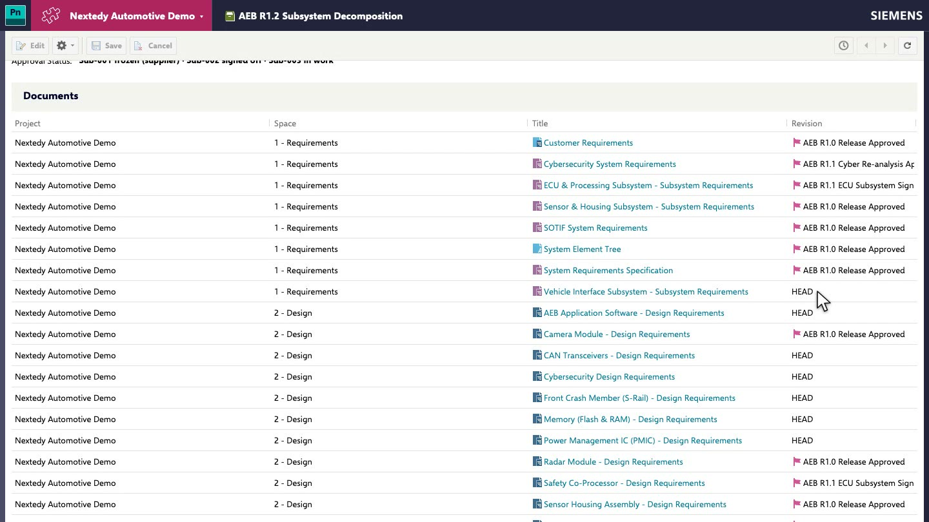Click document icon beside Customer Requirements
The width and height of the screenshot is (929, 522).
coord(537,142)
